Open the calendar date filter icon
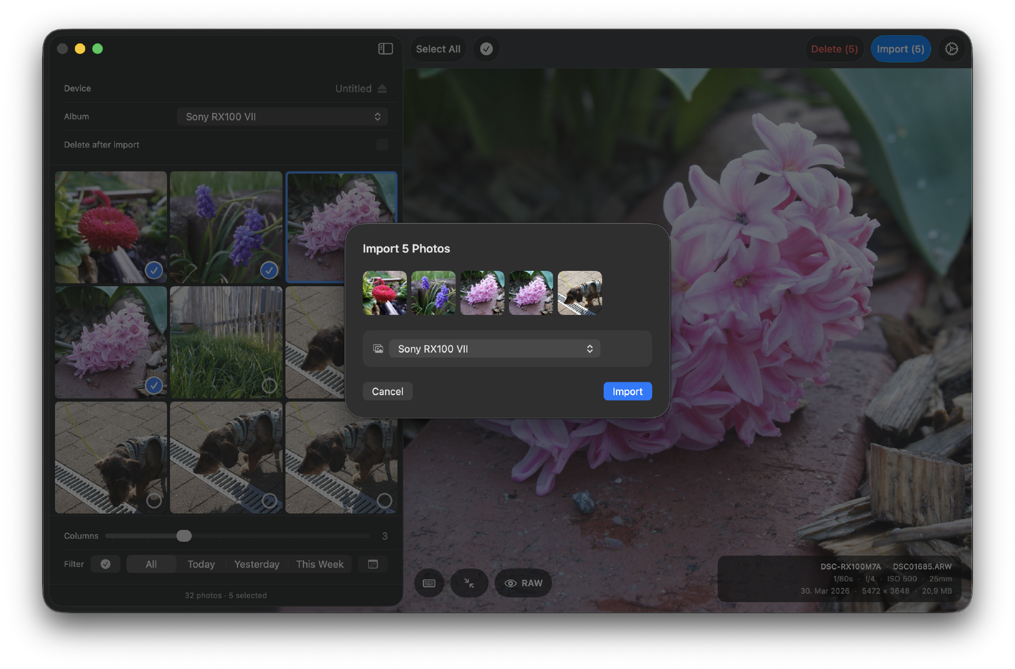This screenshot has width=1015, height=669. (x=373, y=564)
